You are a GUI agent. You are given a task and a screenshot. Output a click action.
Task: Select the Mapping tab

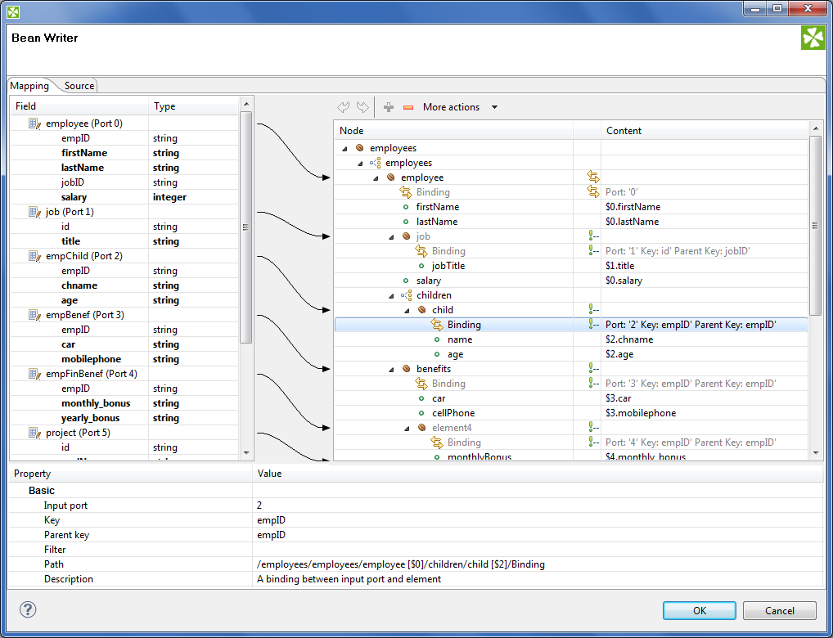29,86
